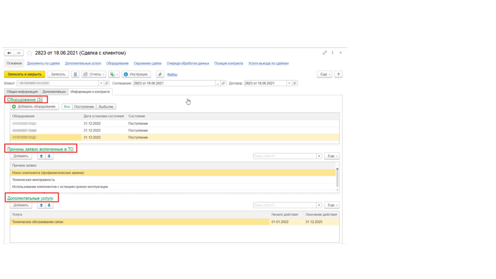
Task: Open the Файлы link
Action: (172, 74)
